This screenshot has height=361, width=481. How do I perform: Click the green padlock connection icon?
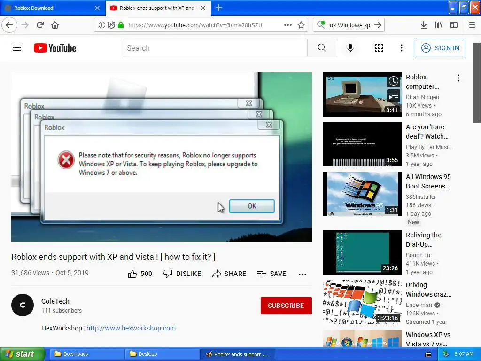121,25
